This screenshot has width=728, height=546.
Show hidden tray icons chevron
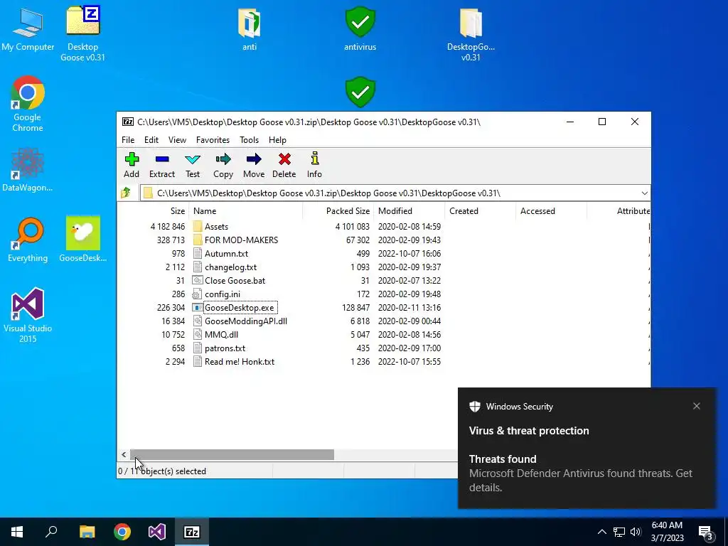coord(601,532)
